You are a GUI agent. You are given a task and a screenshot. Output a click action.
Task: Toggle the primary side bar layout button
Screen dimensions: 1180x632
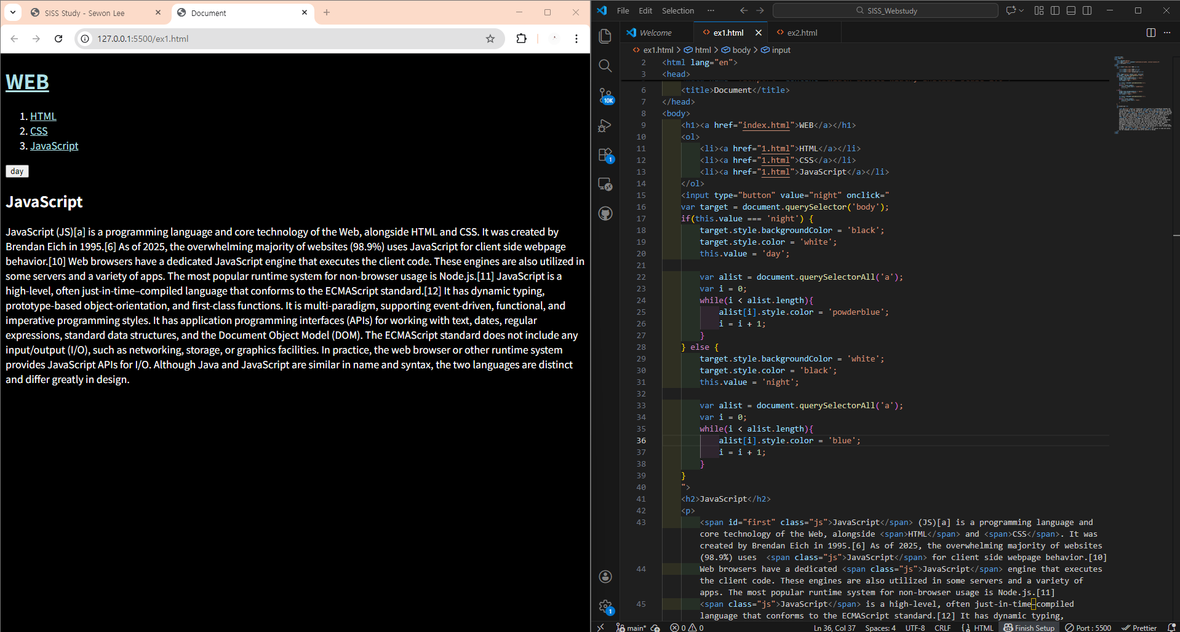point(1055,10)
